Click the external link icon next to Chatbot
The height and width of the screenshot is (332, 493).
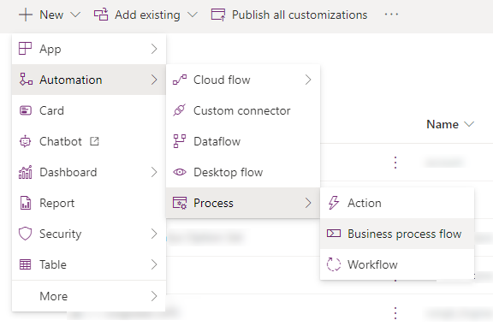pyautogui.click(x=94, y=141)
